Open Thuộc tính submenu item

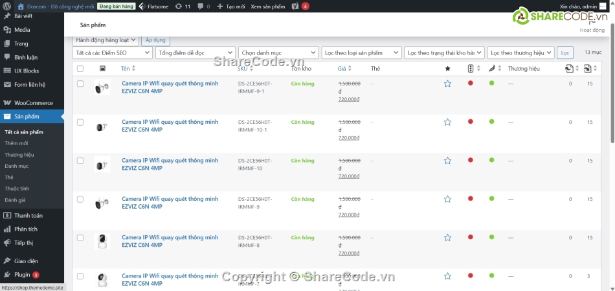17,189
